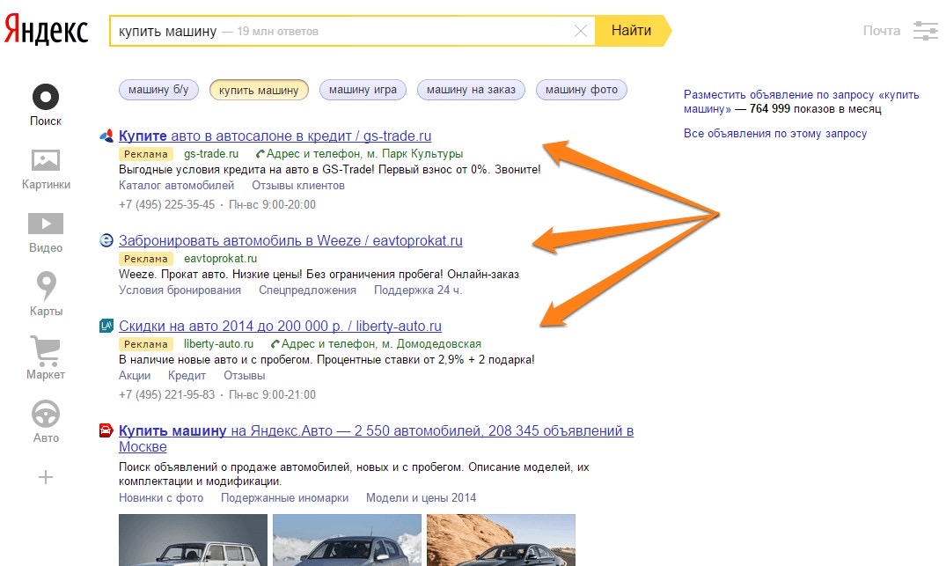Viewport: 946px width, 566px height.
Task: Click the plus icon to add services
Action: pos(46,477)
